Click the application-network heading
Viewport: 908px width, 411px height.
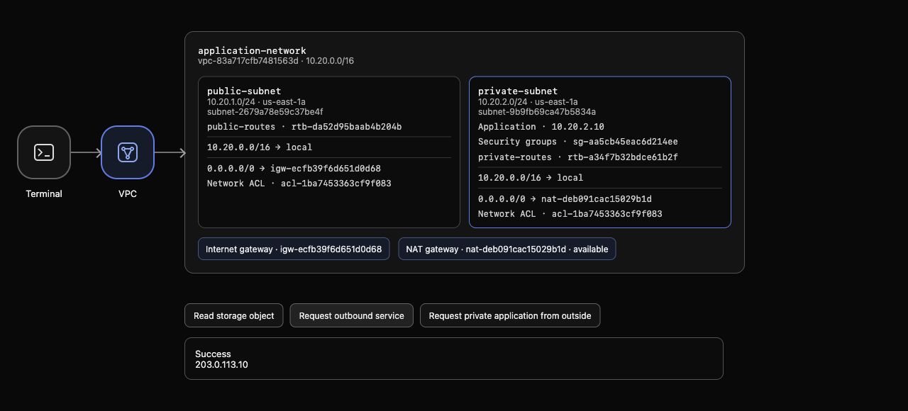(252, 50)
